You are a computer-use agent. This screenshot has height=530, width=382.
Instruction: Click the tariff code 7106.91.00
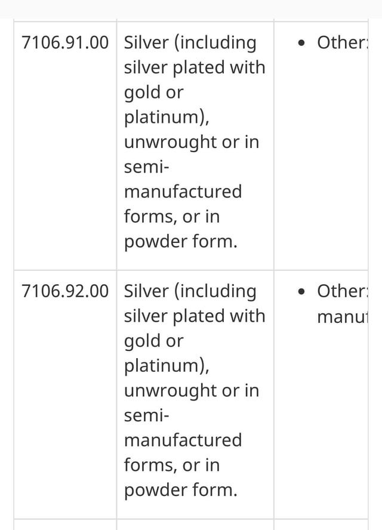(x=64, y=42)
